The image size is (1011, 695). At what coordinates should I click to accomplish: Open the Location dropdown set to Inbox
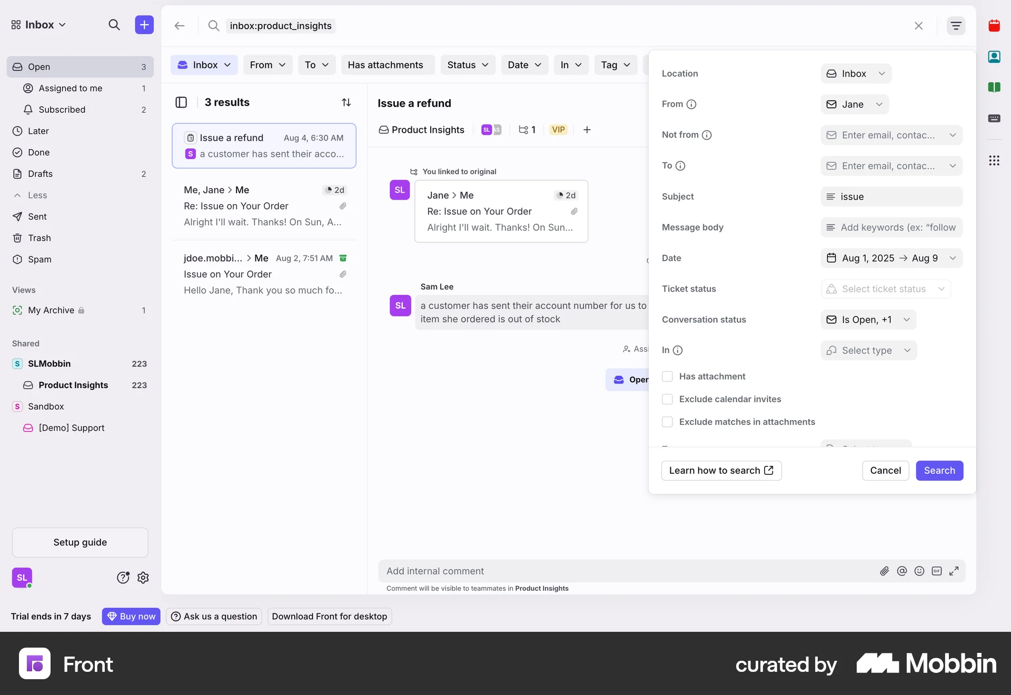pos(855,74)
